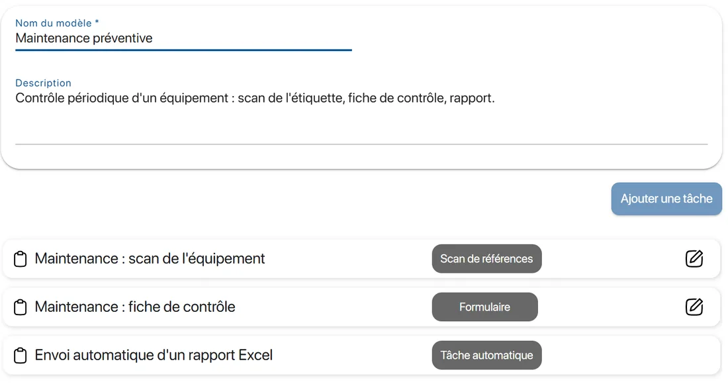Click clipboard icon beside 'fiche de contrôle'
Viewport: 728px width, 388px height.
click(x=20, y=307)
